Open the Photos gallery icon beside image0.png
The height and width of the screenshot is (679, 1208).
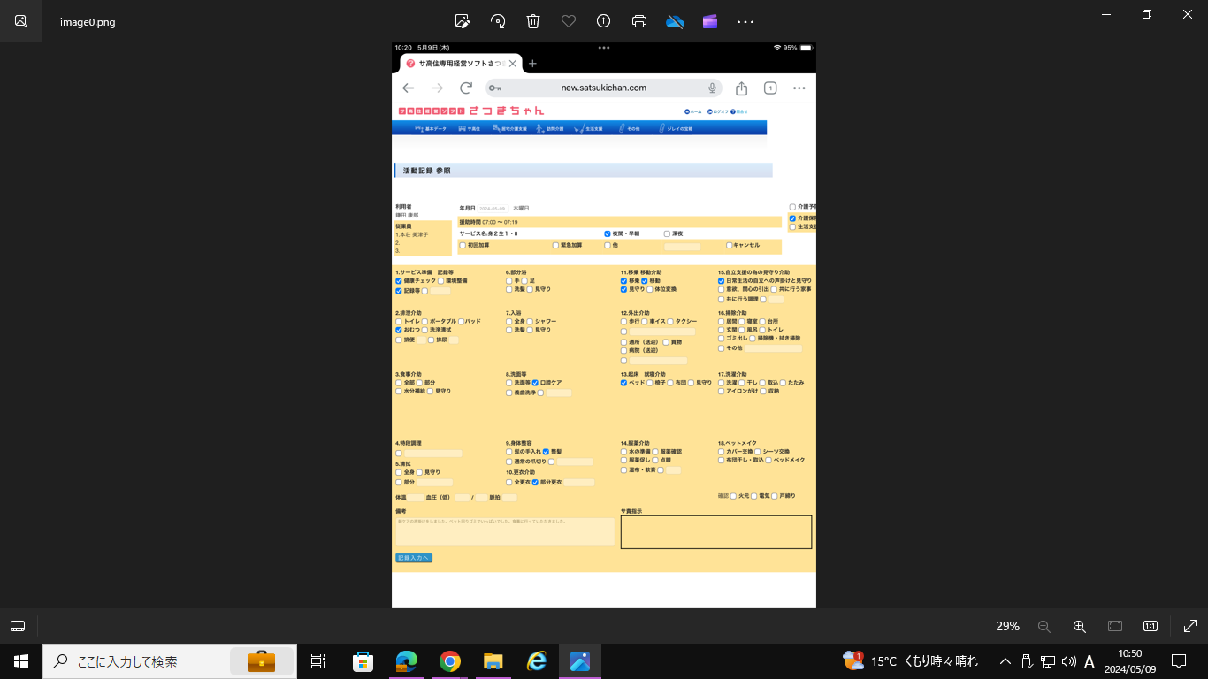21,21
